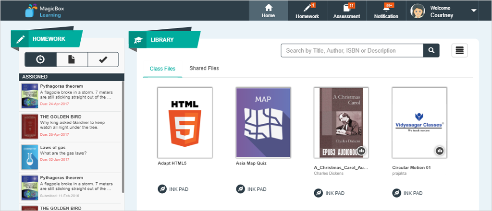This screenshot has height=211, width=492.
Task: Click the Mathematics book thumbnail submitted 11-Feb-2016
Action: coord(30,188)
